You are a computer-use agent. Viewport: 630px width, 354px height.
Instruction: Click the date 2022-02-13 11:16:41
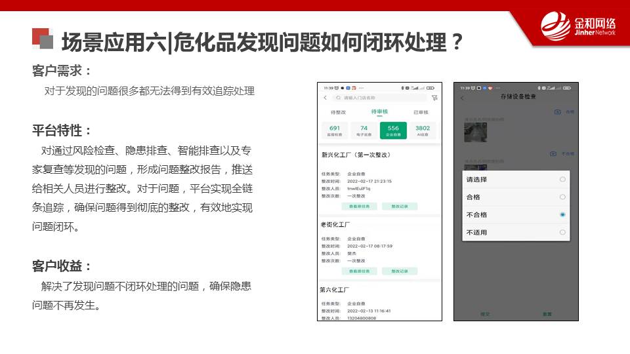(x=369, y=311)
